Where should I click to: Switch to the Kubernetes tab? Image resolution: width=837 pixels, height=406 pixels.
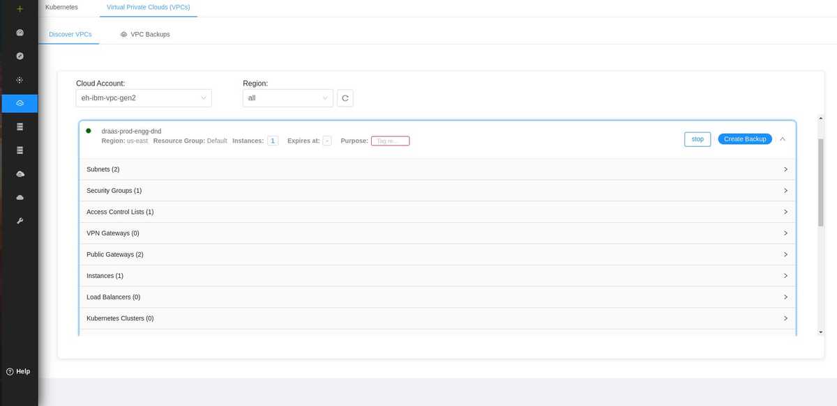click(x=61, y=7)
